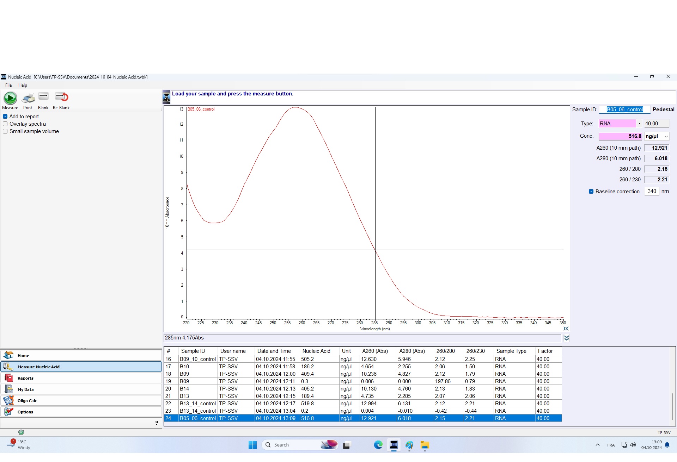
Task: Open Microsoft Edge from the taskbar
Action: [x=378, y=445]
